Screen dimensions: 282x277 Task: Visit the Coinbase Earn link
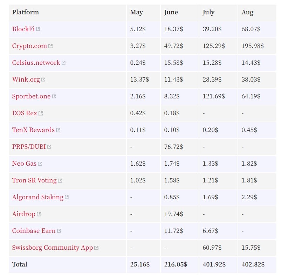34,231
